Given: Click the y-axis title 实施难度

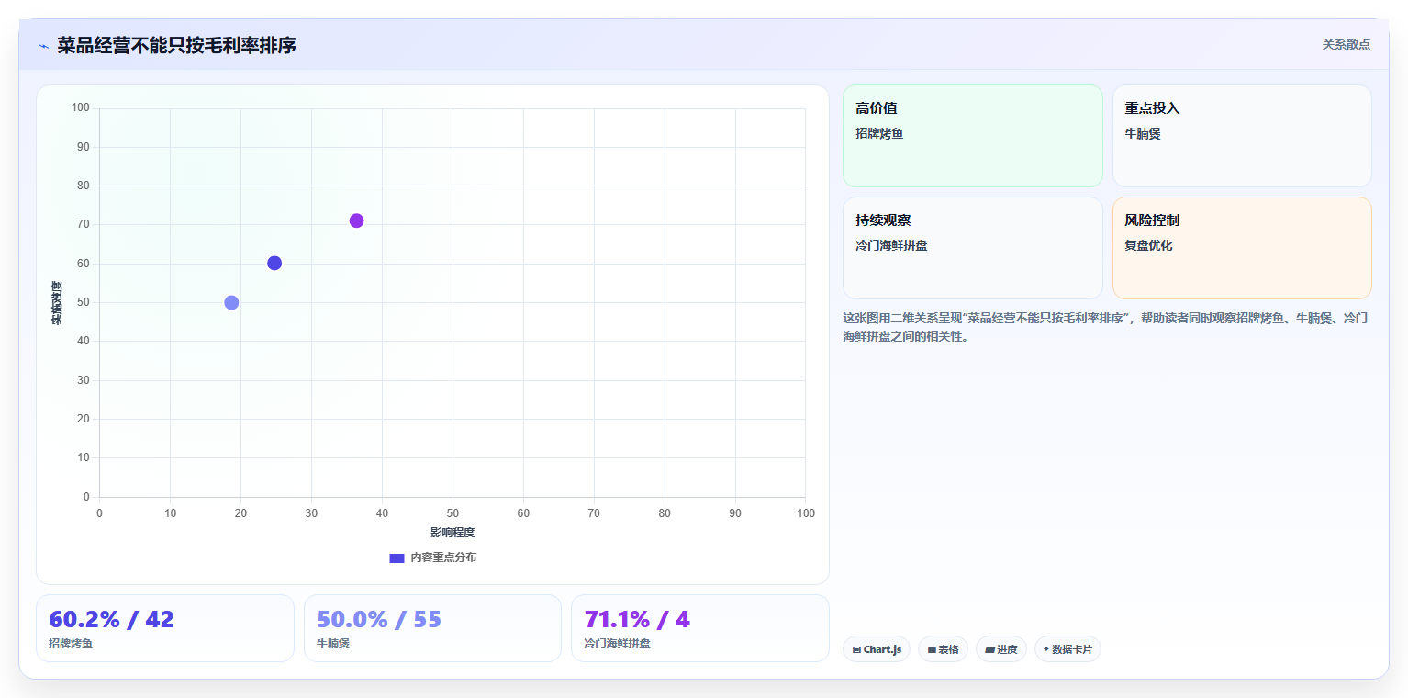Looking at the screenshot, I should point(57,302).
